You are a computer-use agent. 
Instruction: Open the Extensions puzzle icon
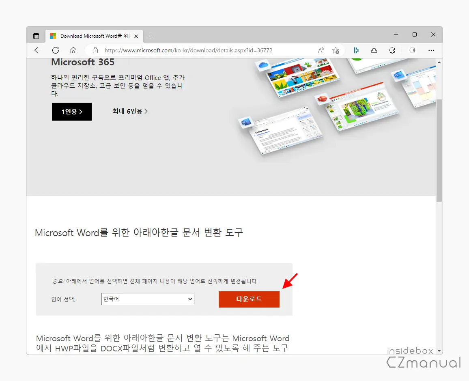tap(392, 50)
